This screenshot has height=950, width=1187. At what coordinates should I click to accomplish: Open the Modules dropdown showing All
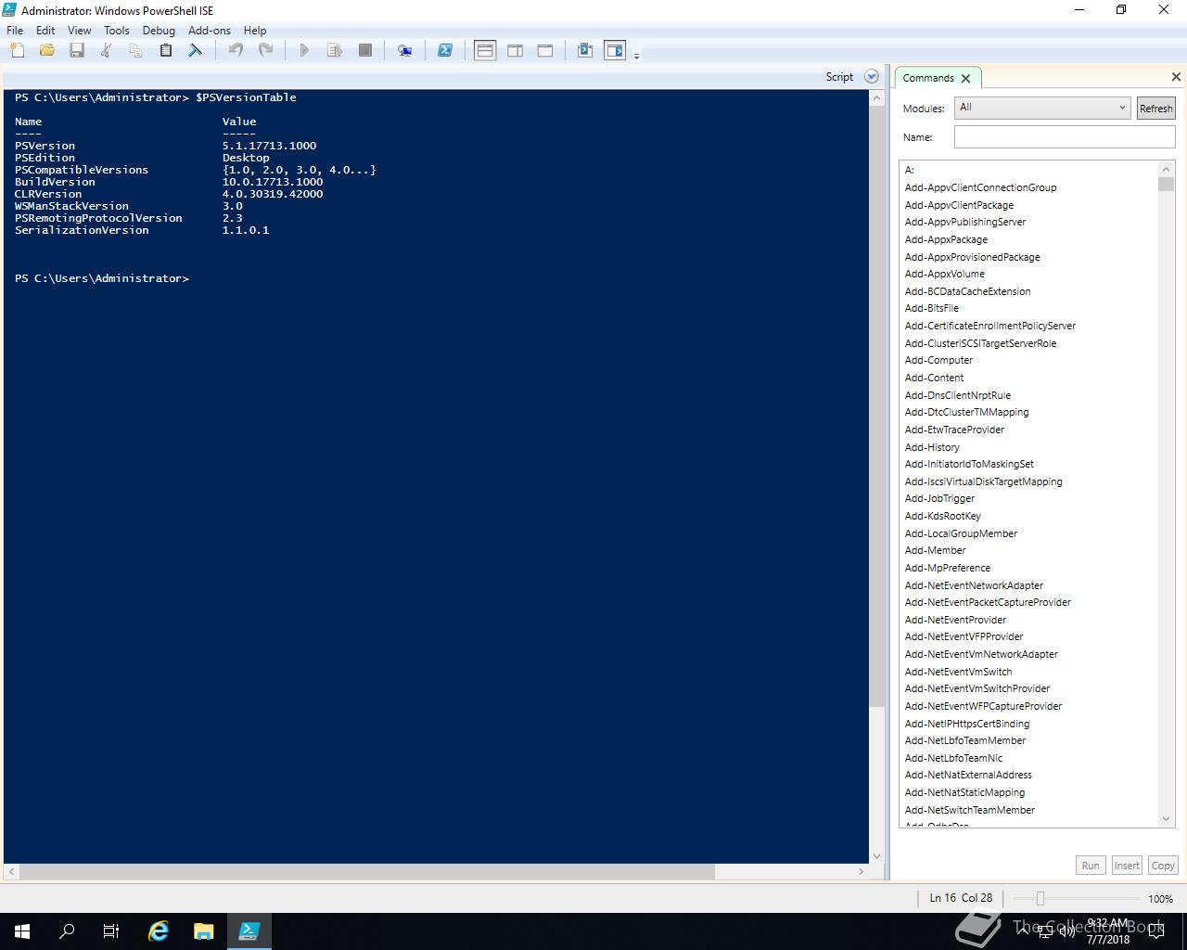click(1042, 108)
